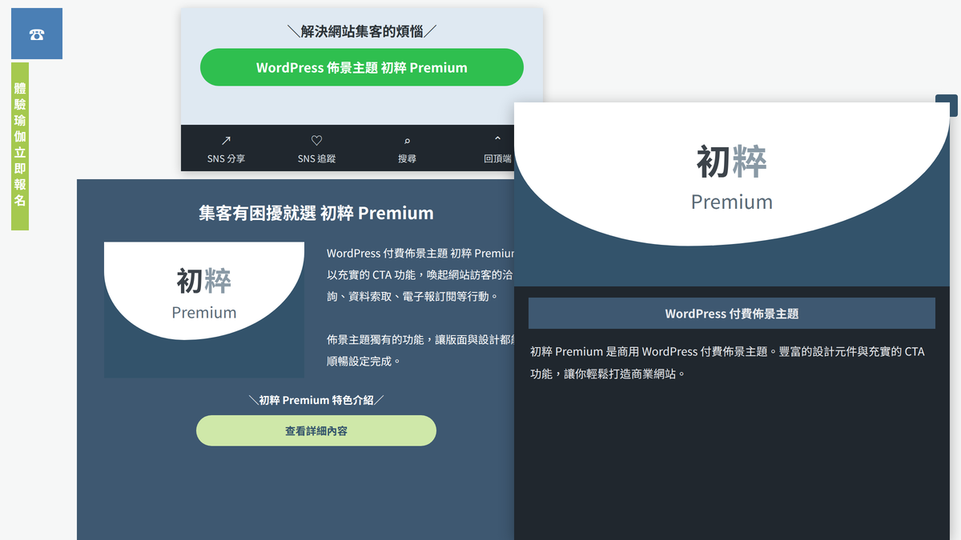The height and width of the screenshot is (540, 961).
Task: Click the green WordPress 佈景主題 初粹 Premium button
Action: pyautogui.click(x=362, y=67)
